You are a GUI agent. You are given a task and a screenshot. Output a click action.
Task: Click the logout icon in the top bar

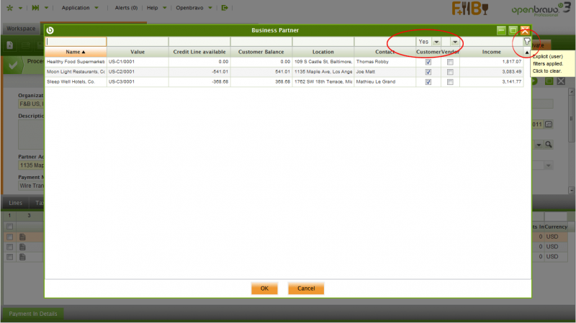[x=225, y=8]
